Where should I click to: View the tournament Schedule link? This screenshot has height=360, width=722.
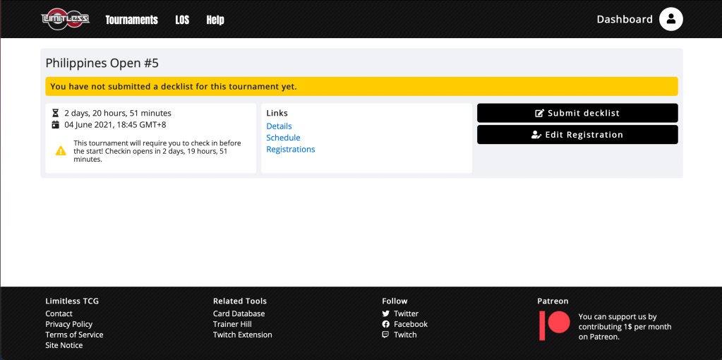pos(283,138)
